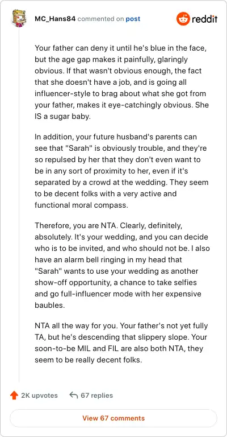Viewport: 227px width, 437px height.
Task: Open the MC_Hans84 username profile link
Action: [55, 19]
